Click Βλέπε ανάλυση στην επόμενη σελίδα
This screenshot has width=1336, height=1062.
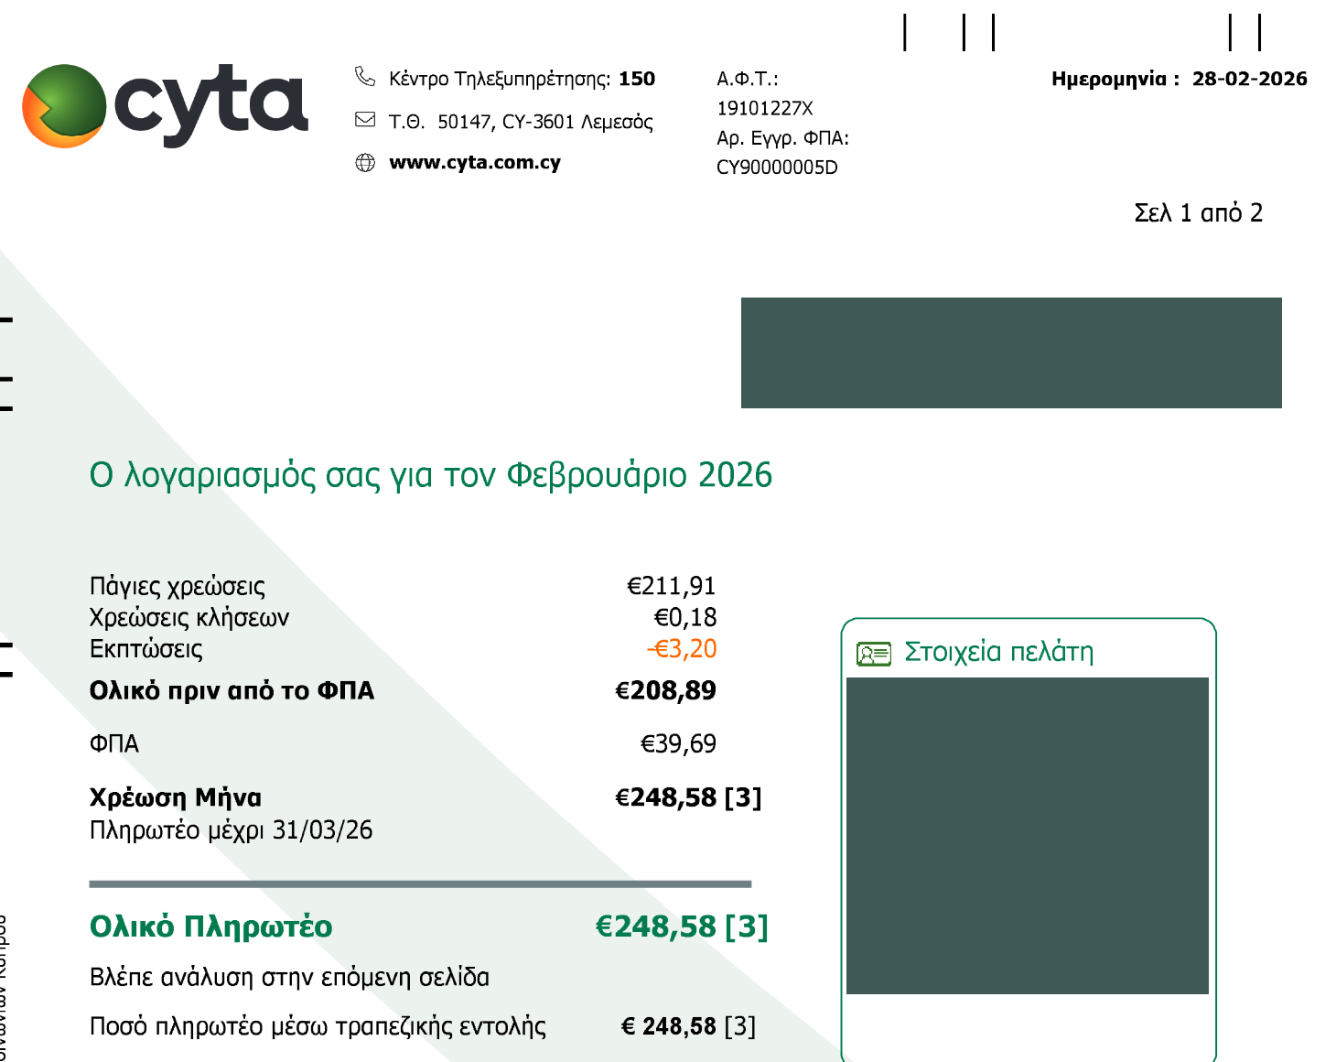[289, 978]
